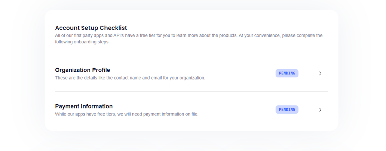Open the Organization Profile heading
Screen dimensions: 386x151
tap(82, 70)
